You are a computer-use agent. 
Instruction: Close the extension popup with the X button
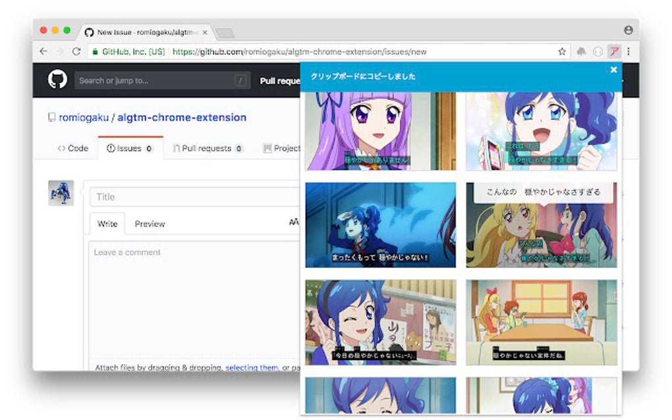pos(613,70)
